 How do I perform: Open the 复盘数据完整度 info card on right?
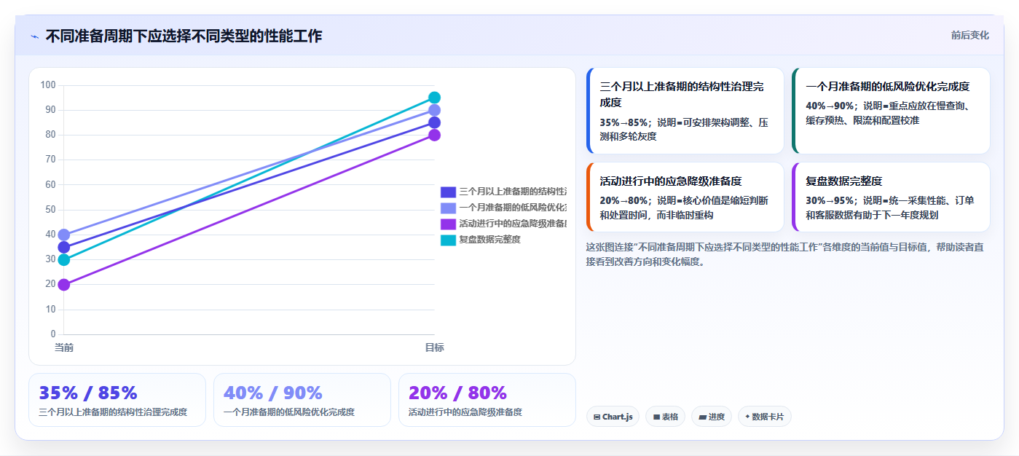891,197
